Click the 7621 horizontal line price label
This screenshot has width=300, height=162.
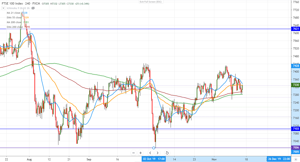pos(295,29)
